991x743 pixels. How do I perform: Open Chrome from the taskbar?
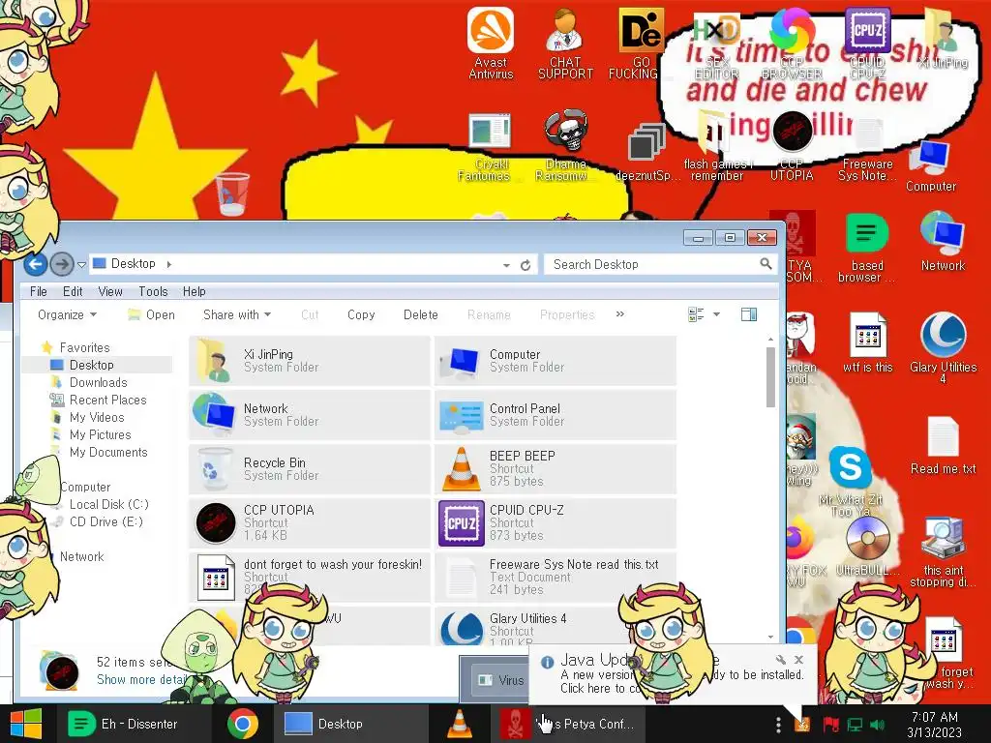click(243, 724)
